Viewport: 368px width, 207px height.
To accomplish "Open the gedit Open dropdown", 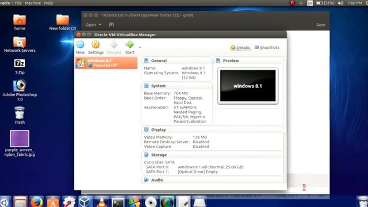I will coord(93,25).
